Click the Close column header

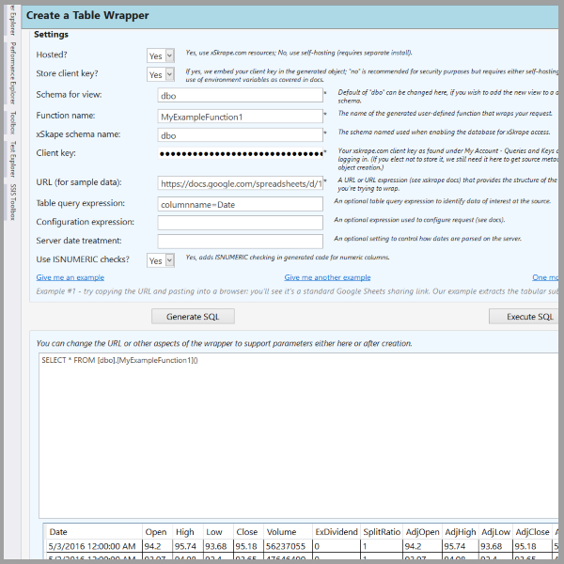click(x=246, y=532)
